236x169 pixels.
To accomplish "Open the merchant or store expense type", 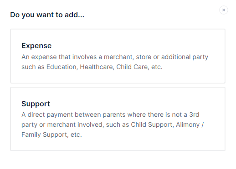I will (x=118, y=56).
